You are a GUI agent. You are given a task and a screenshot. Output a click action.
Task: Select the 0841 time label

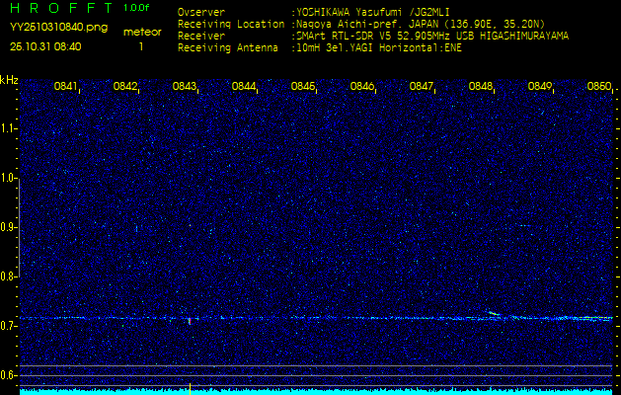[x=66, y=87]
